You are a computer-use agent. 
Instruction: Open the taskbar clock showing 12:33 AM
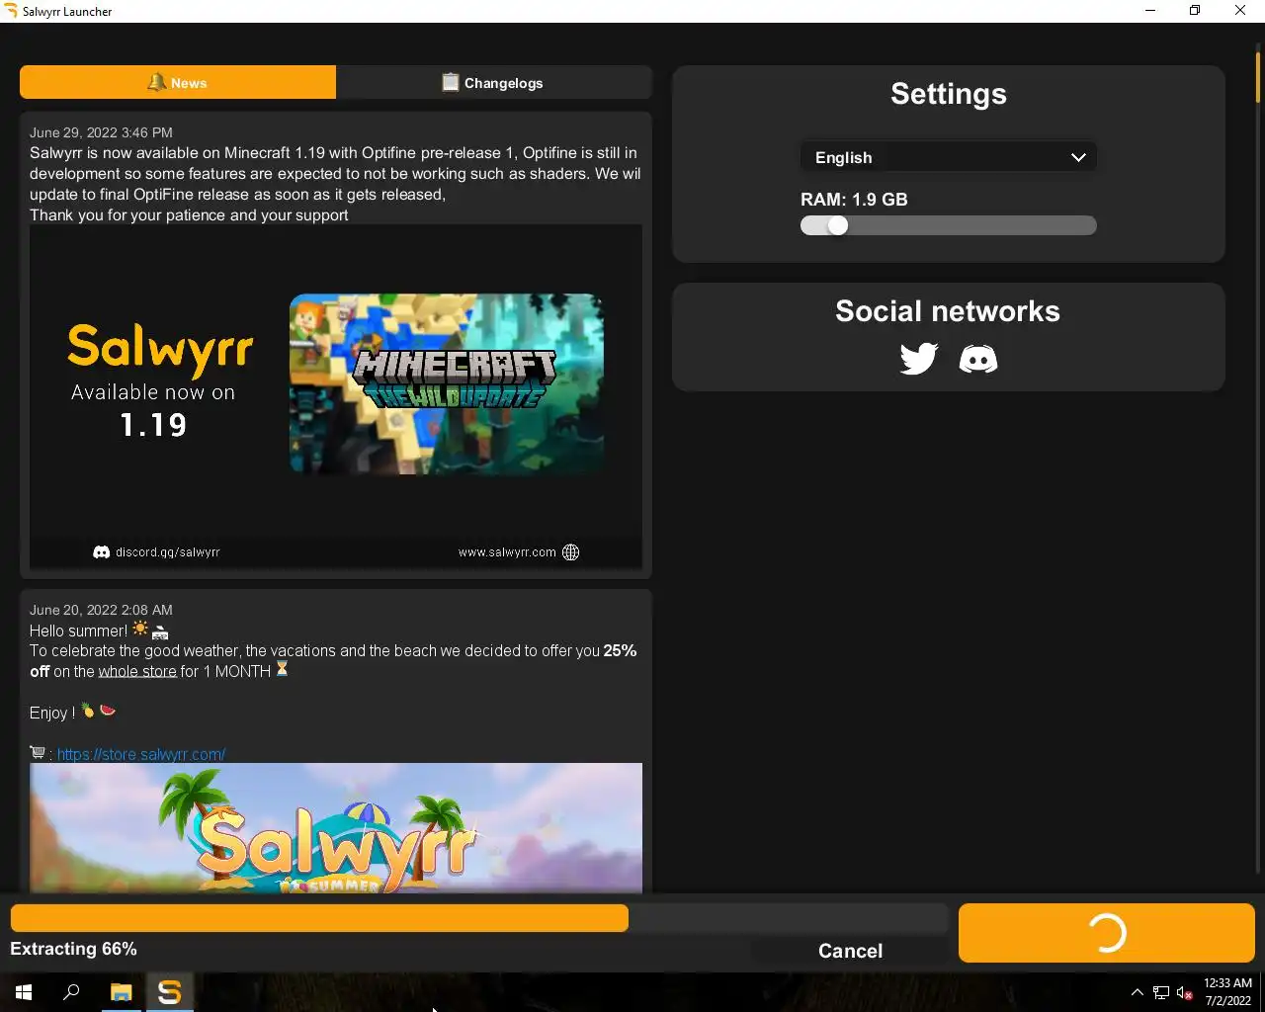(1227, 992)
